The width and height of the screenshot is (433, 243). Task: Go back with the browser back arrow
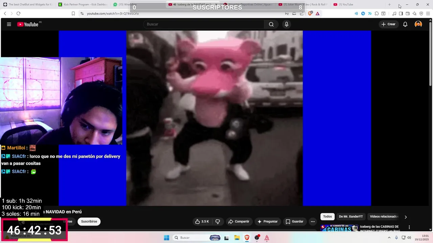5,13
